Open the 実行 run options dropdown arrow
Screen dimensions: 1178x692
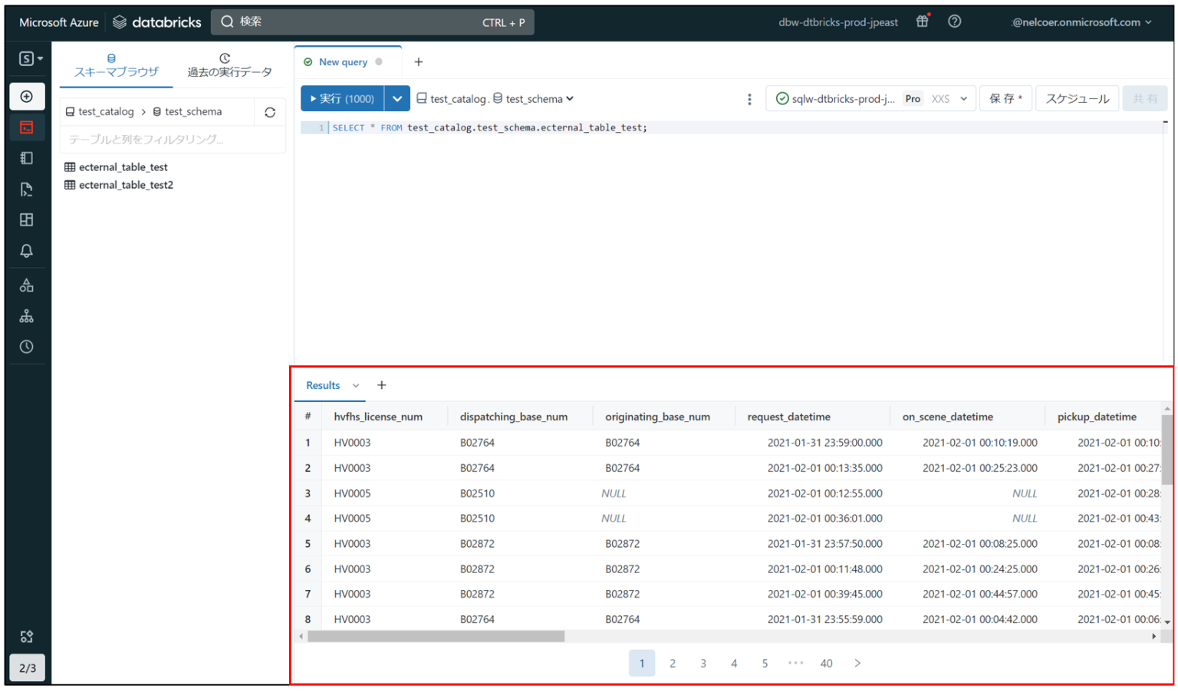[397, 98]
